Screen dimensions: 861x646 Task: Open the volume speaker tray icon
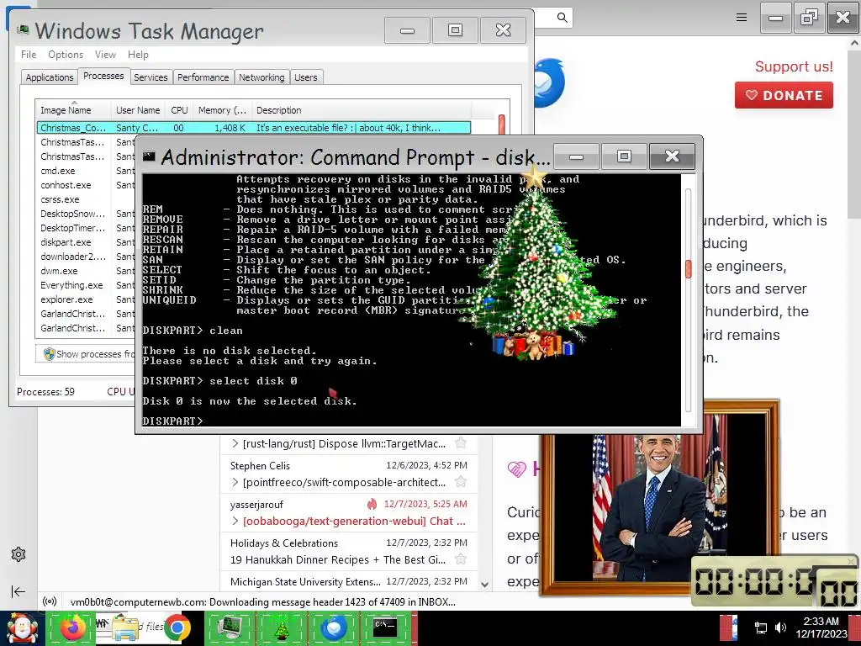click(779, 627)
